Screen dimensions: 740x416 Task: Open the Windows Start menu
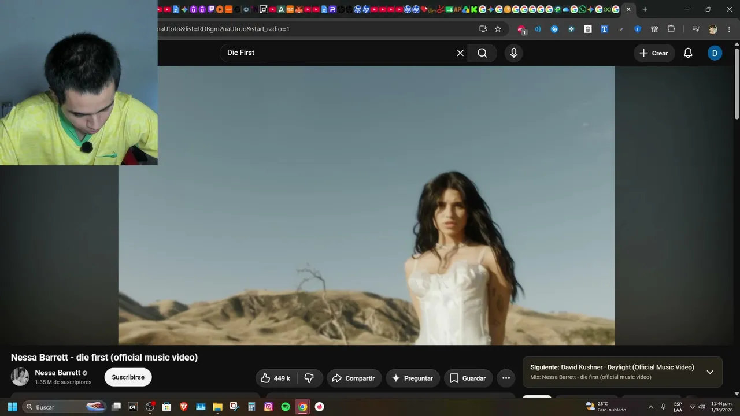click(12, 407)
